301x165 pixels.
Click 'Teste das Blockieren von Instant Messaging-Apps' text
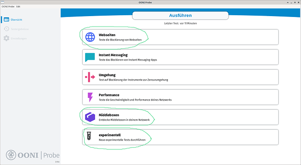(128, 60)
